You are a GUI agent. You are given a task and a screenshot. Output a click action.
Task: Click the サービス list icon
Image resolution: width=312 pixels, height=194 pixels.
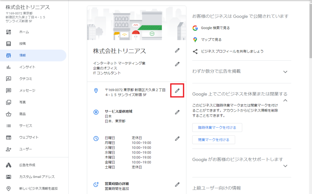tap(8, 126)
